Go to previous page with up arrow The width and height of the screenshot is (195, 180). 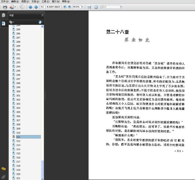tap(30, 7)
